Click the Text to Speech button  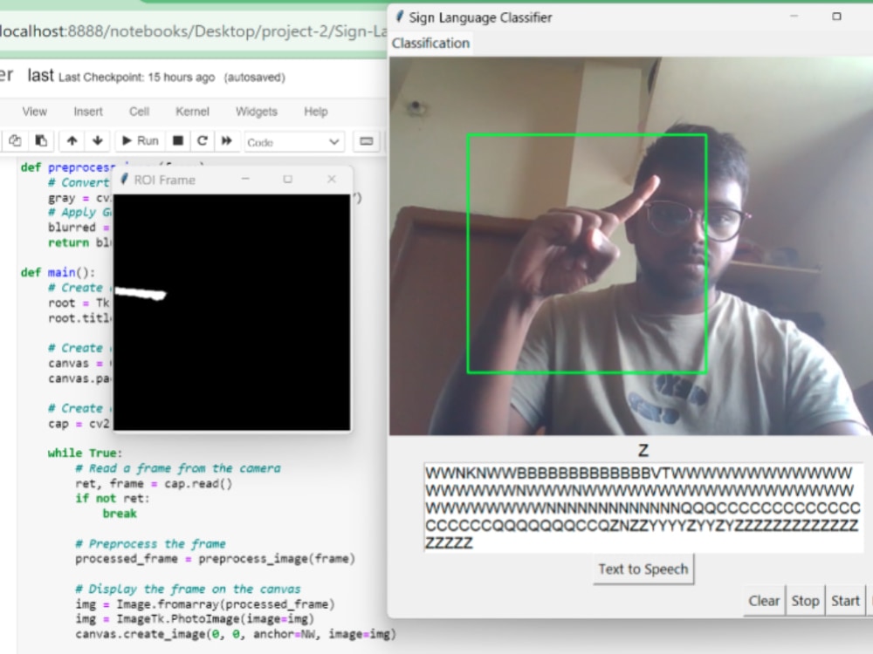coord(643,569)
